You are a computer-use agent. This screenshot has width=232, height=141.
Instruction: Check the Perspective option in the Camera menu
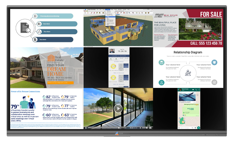pos(109,14)
